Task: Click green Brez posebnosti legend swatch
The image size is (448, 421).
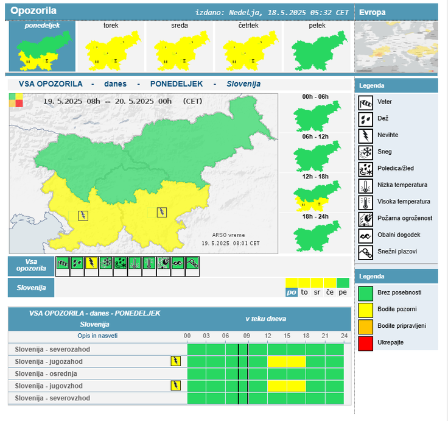Action: click(x=365, y=294)
